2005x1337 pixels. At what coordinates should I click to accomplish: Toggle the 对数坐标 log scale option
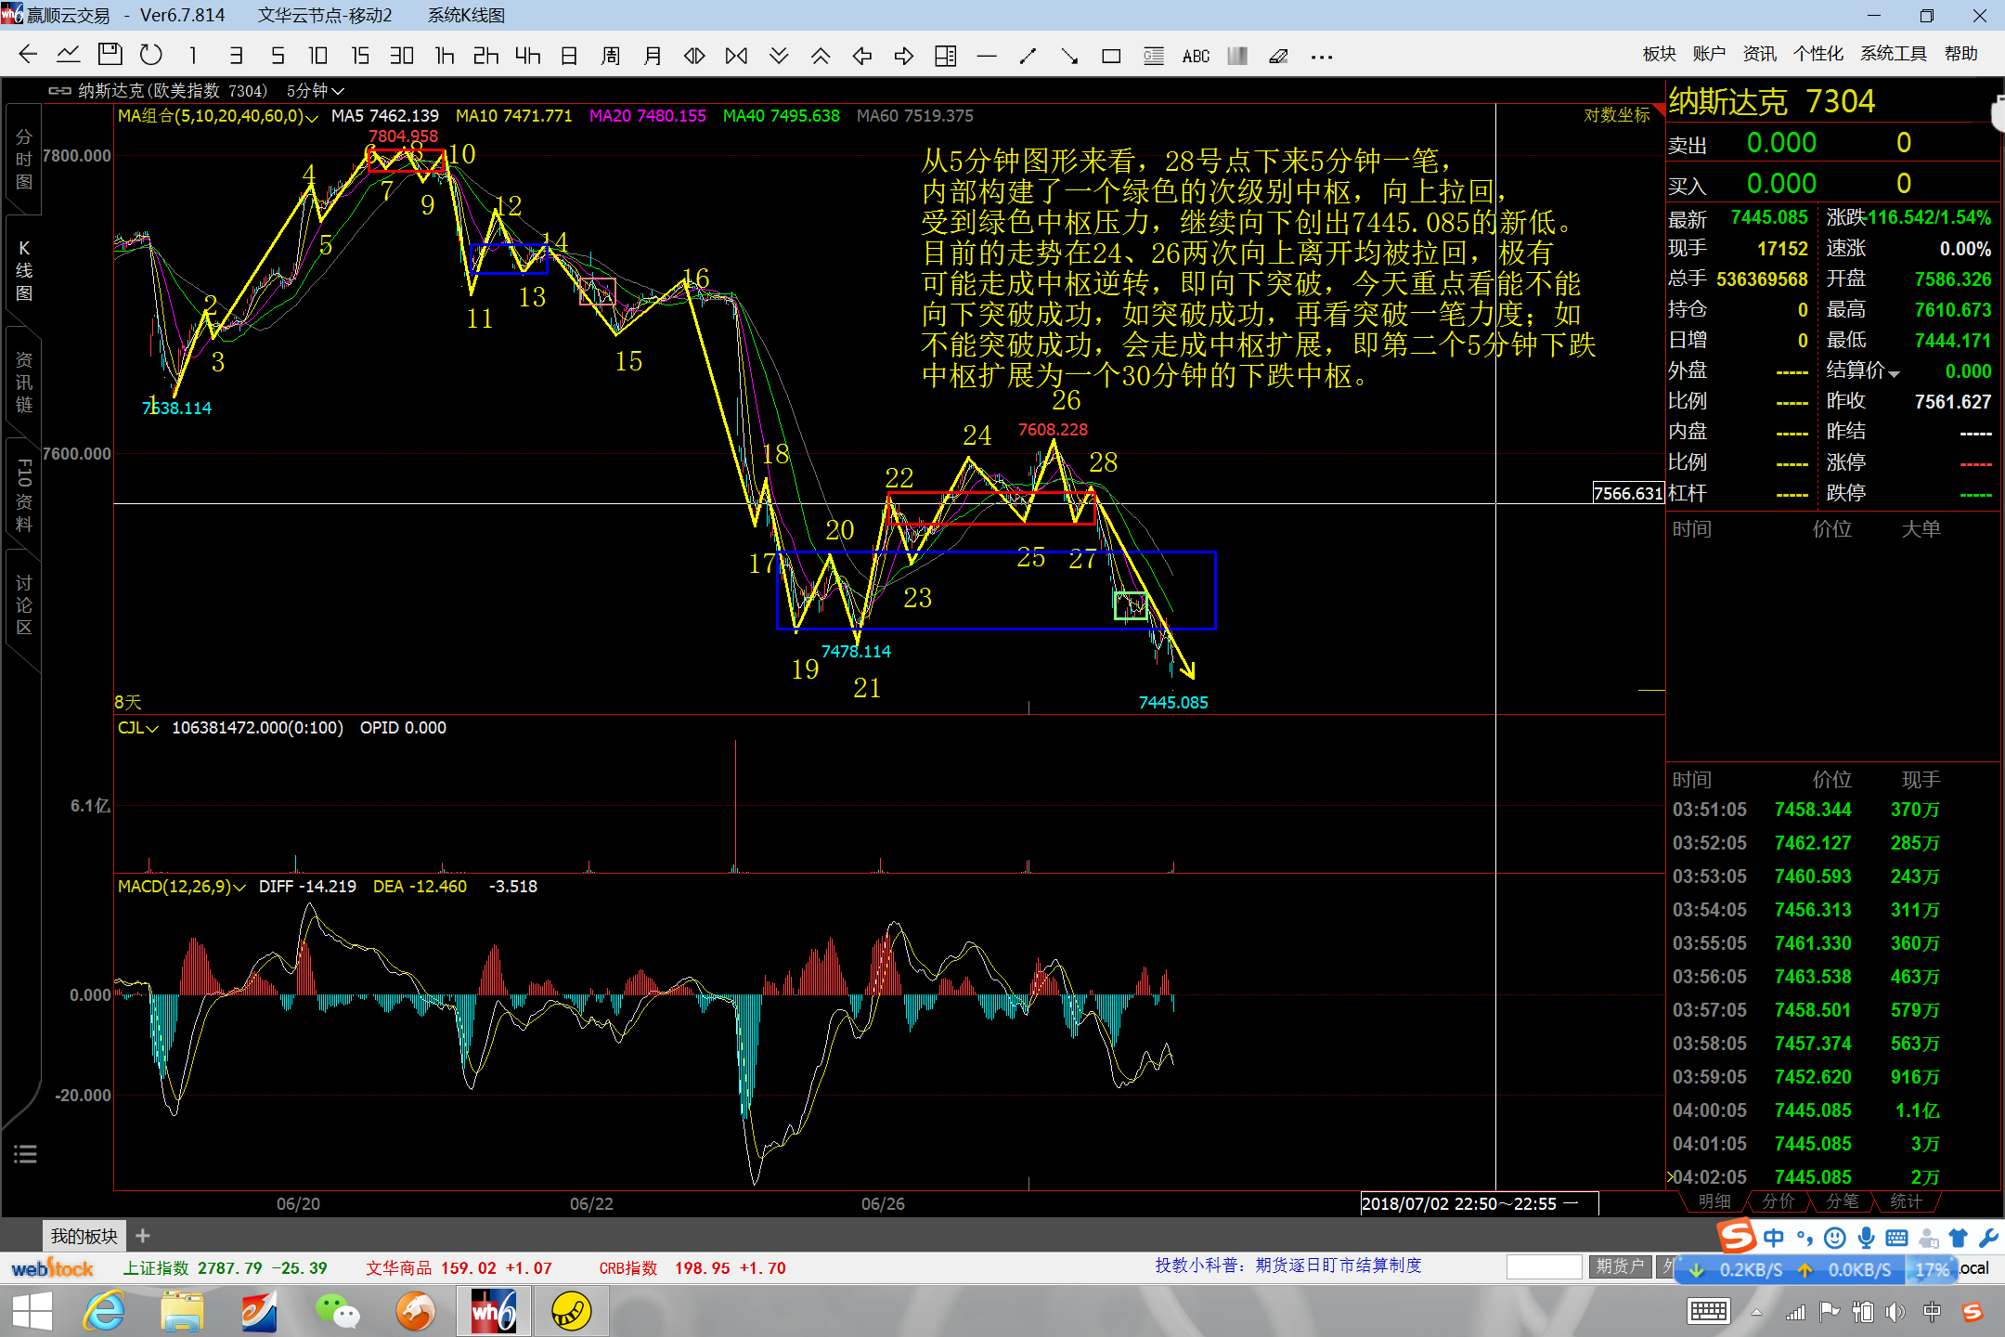[1616, 115]
